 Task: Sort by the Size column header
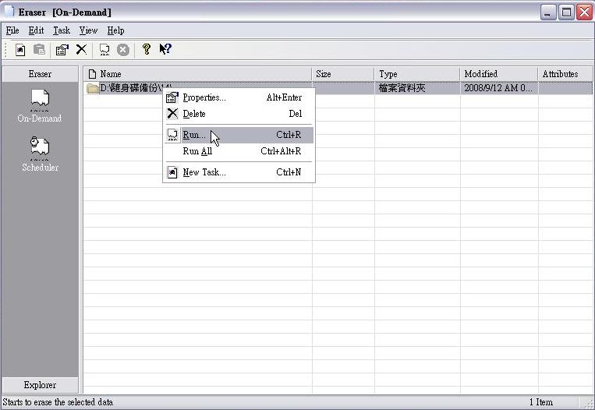(343, 74)
